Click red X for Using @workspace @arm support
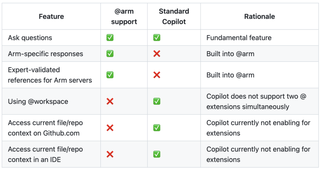The height and width of the screenshot is (170, 321). (110, 101)
